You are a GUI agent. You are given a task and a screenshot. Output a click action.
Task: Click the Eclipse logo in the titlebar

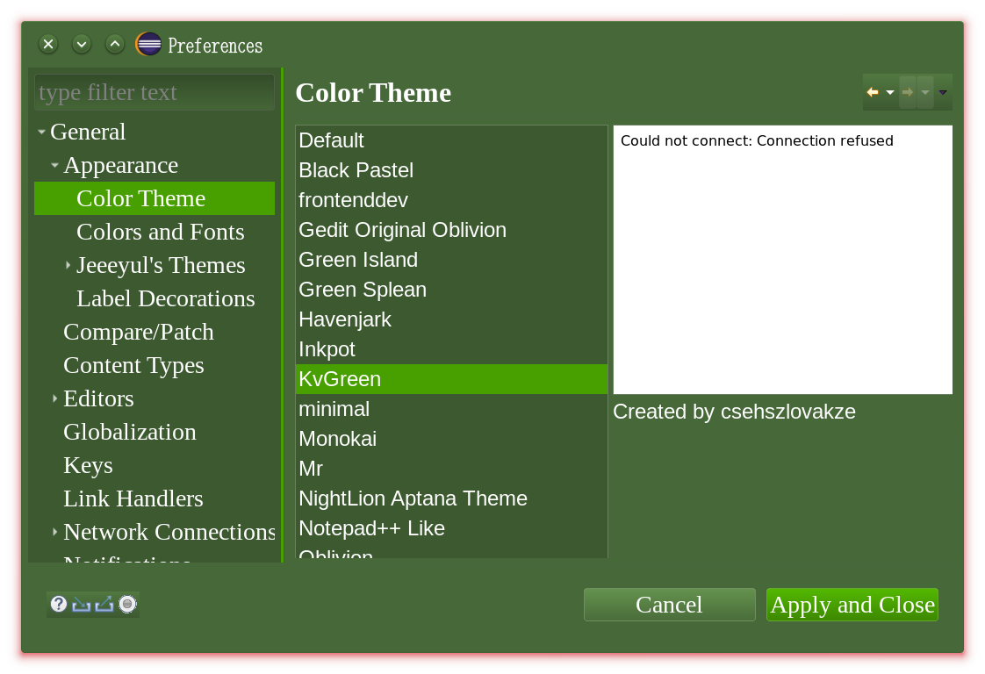pos(147,43)
